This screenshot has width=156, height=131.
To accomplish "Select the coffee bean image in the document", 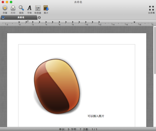I will pyautogui.click(x=57, y=86).
